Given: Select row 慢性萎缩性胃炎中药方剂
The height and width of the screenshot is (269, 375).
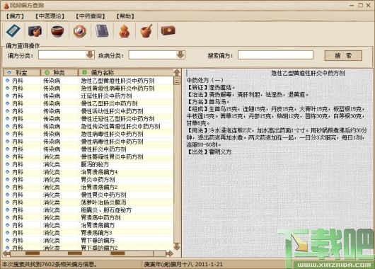Looking at the screenshot, I should [x=88, y=157].
